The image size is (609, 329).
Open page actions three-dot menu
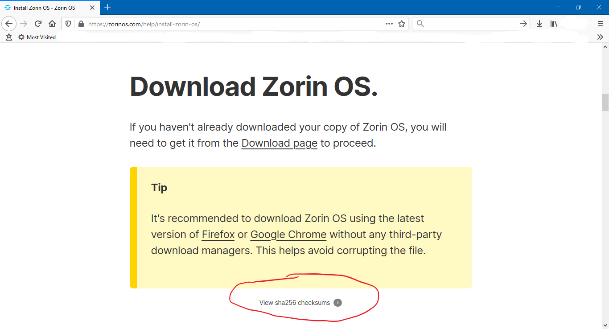pos(389,24)
